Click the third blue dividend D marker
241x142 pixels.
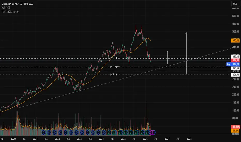[x=55, y=132]
